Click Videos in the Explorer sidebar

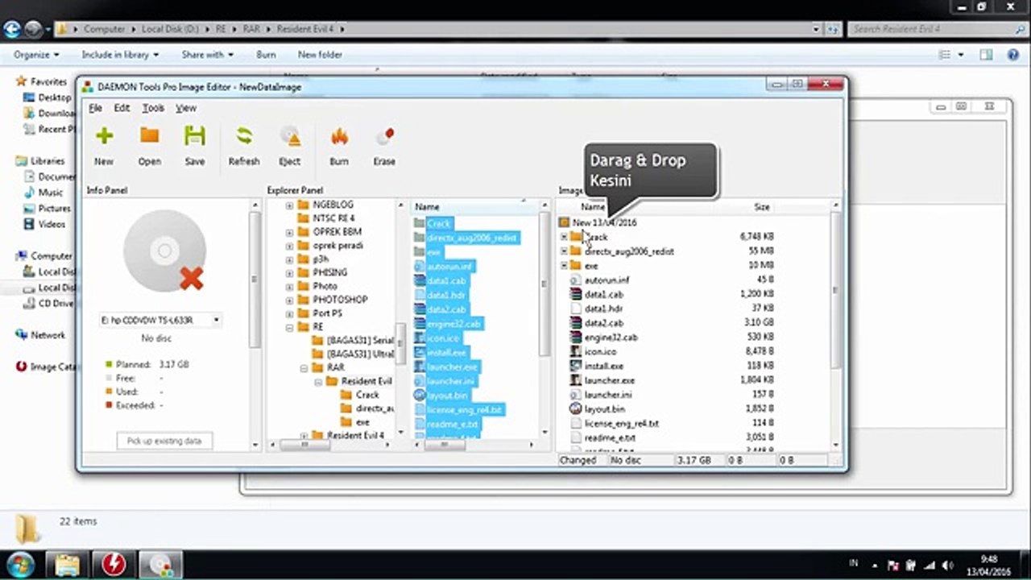(x=52, y=224)
